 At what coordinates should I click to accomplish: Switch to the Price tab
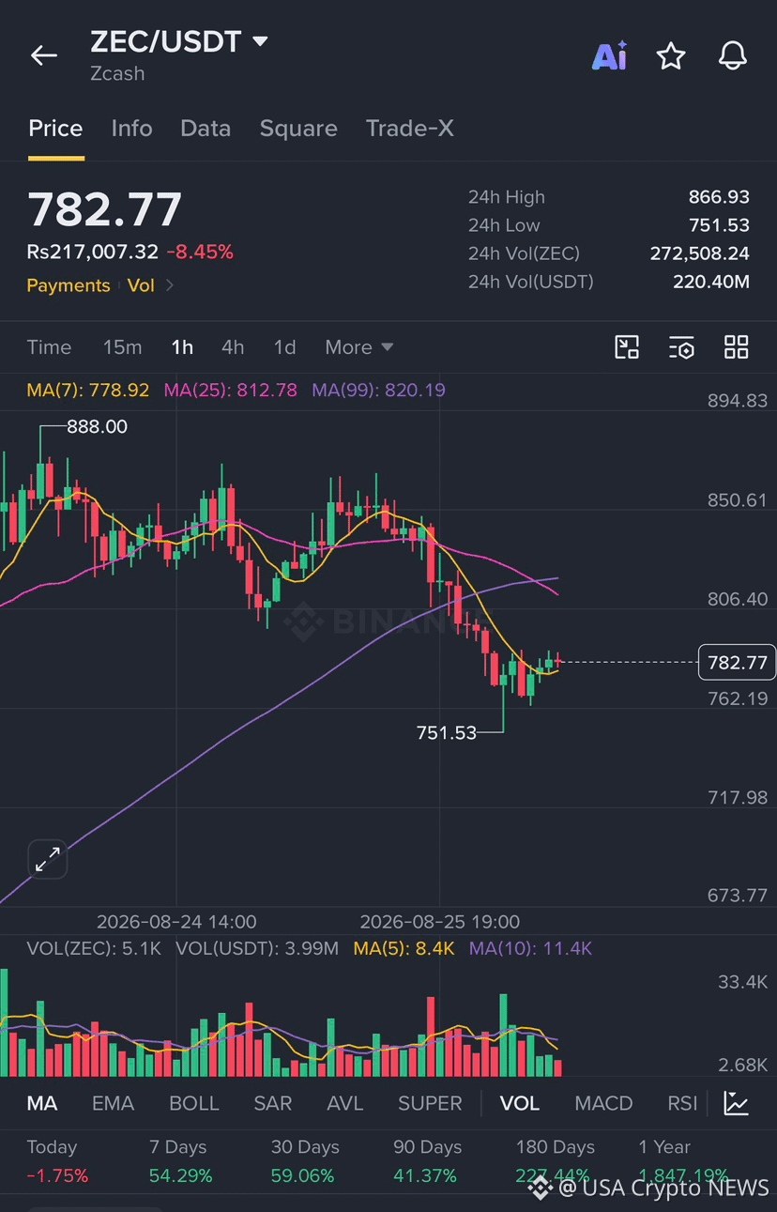pyautogui.click(x=55, y=129)
